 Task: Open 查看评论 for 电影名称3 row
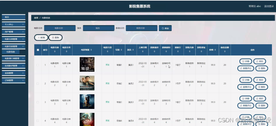(x=246, y=106)
